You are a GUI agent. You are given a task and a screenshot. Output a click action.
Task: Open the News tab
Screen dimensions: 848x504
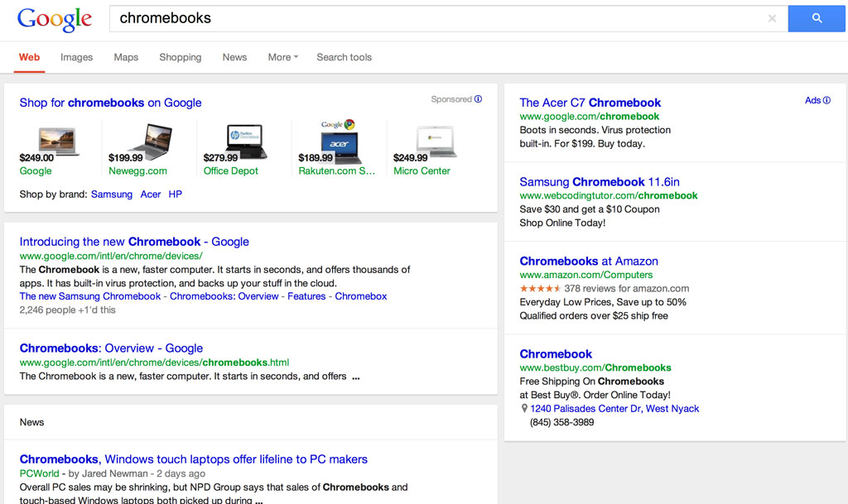[234, 57]
